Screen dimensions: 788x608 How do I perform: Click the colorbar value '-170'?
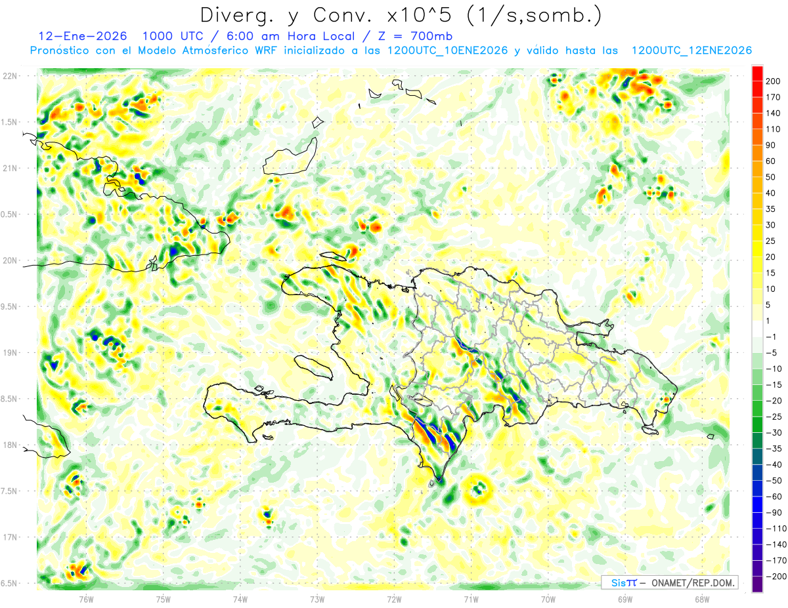tap(776, 561)
